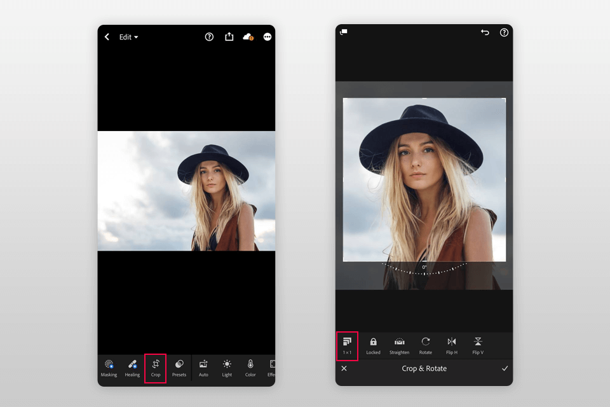Check cloud sync status icon
The image size is (610, 407).
[248, 37]
